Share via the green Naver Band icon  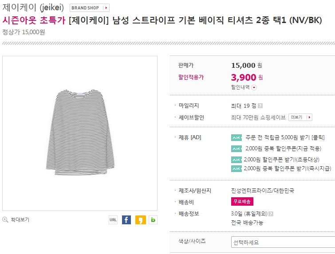[x=153, y=220]
